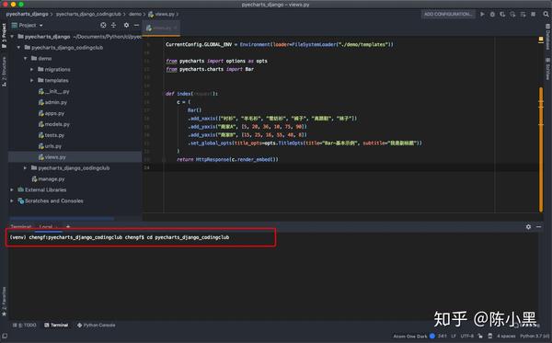Open Terminal panel settings gear

tap(528, 227)
